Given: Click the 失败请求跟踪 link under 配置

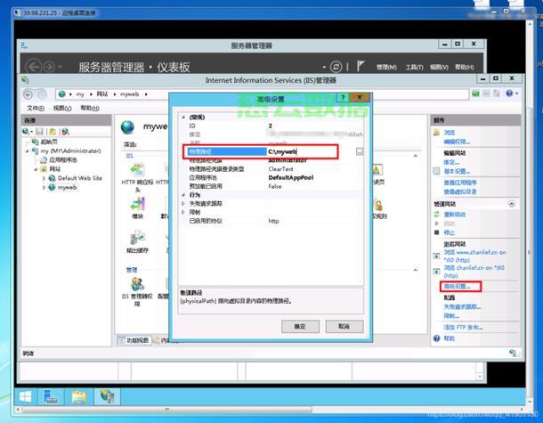Looking at the screenshot, I should [x=462, y=306].
